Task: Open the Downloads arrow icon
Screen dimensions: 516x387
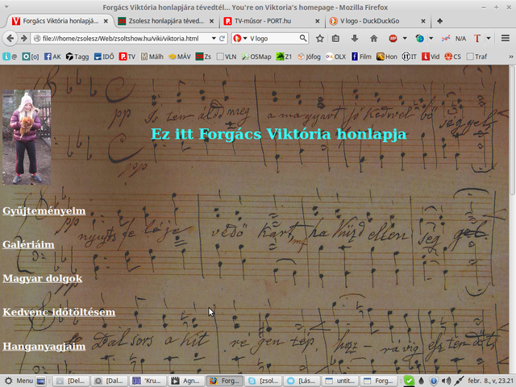Action: click(x=355, y=39)
